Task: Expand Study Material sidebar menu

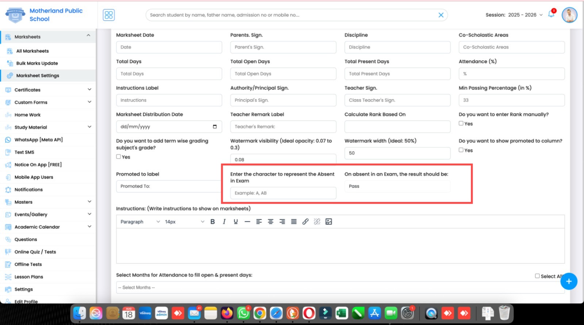Action: point(89,127)
